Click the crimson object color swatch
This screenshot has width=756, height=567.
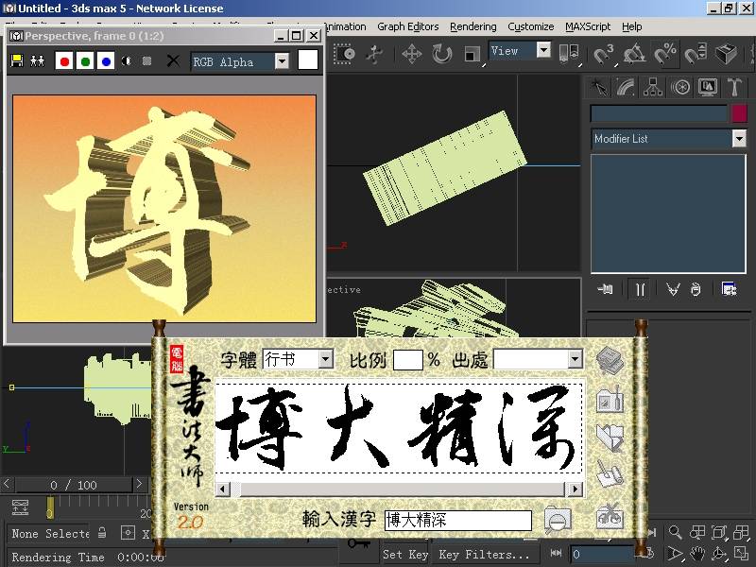[739, 113]
